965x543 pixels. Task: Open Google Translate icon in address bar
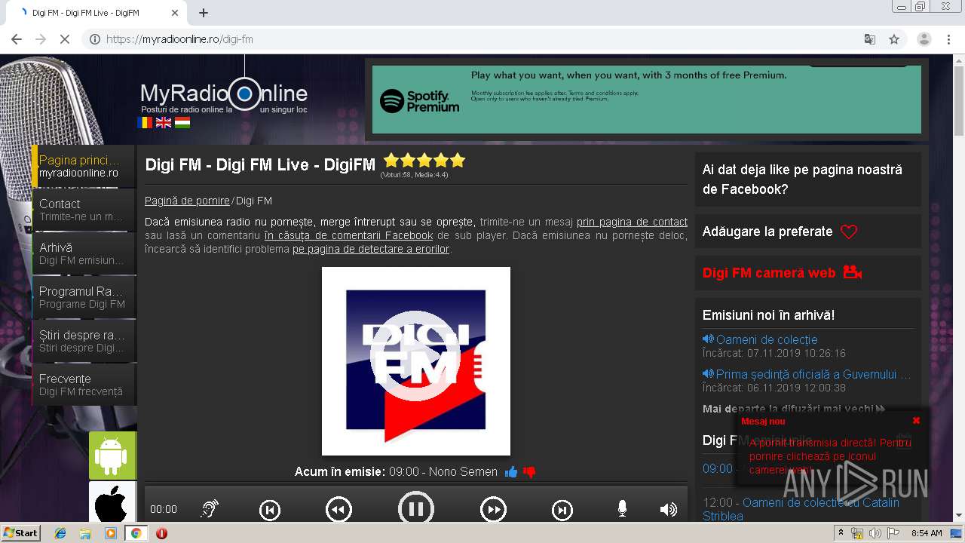pyautogui.click(x=869, y=39)
